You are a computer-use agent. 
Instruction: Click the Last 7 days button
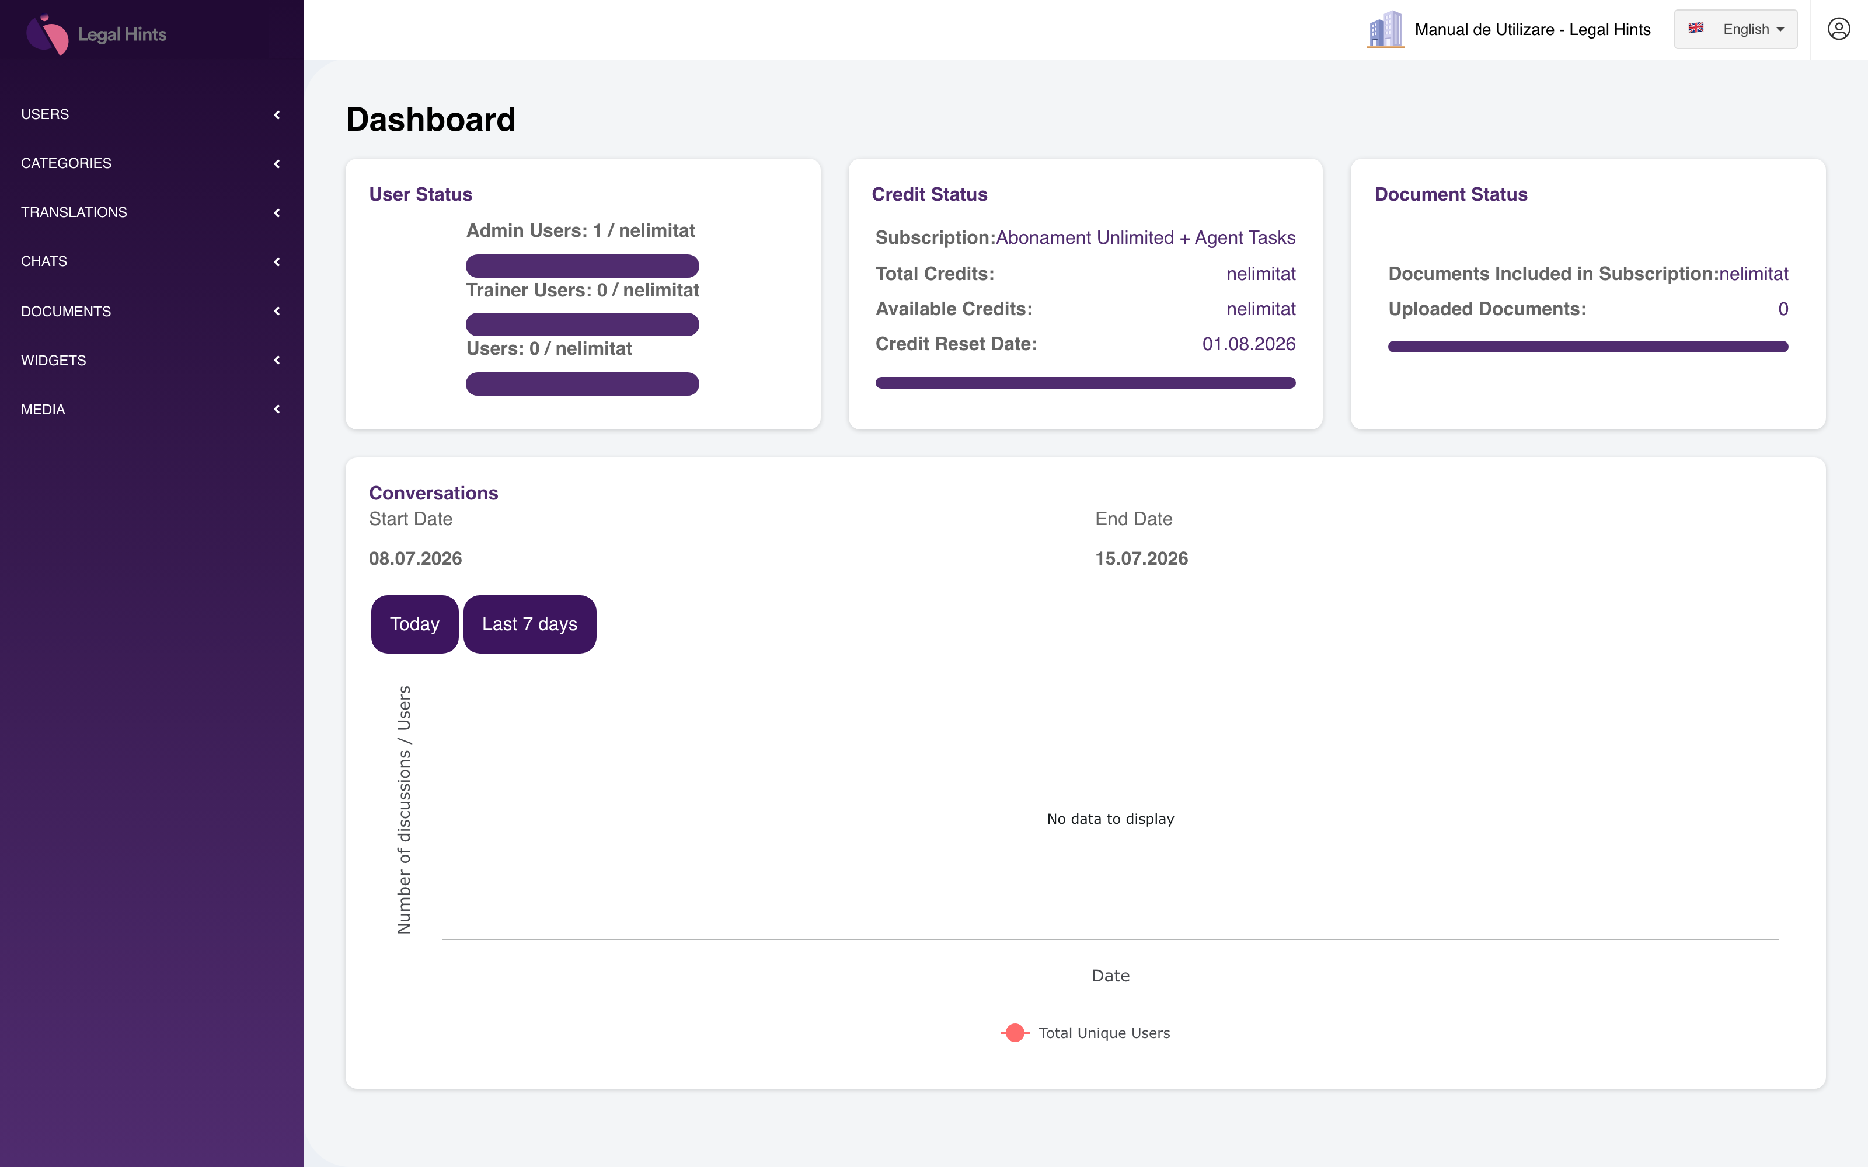(529, 624)
